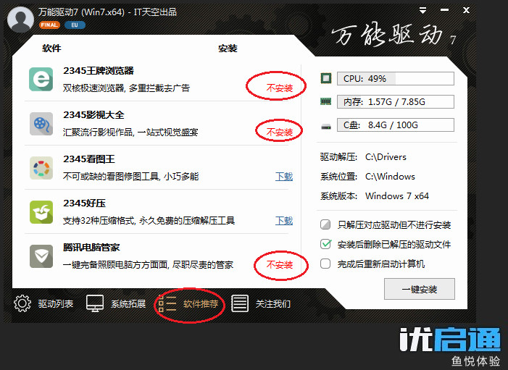Click the memory module icon

(x=326, y=101)
